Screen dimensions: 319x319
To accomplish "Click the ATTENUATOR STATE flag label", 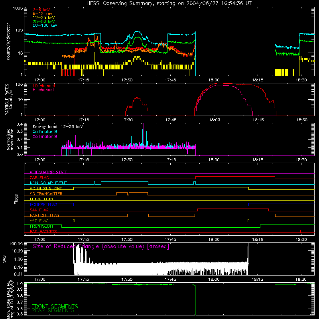I will [x=48, y=172].
